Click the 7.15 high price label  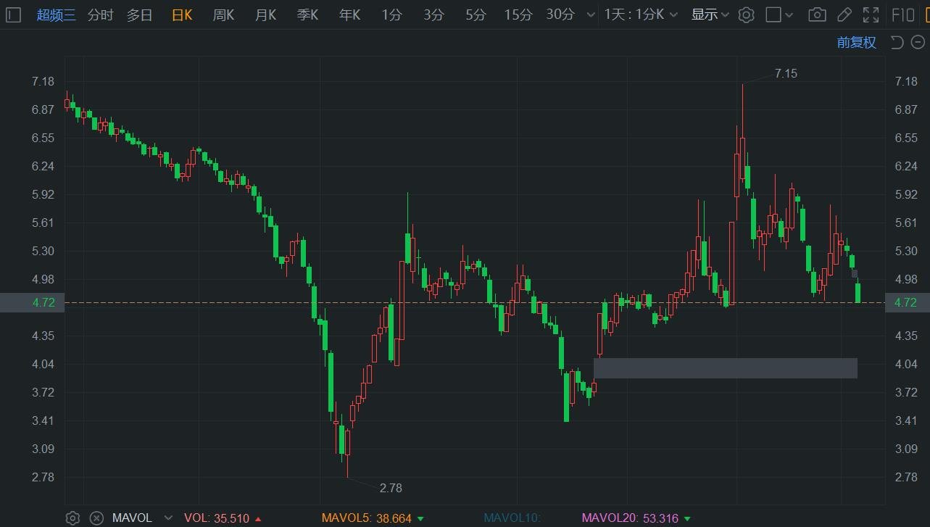(786, 73)
